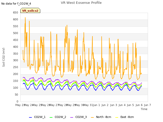163x122 pixels.
Task: Click the Jun 2 x-axis tick label
Action: click(x=105, y=105)
